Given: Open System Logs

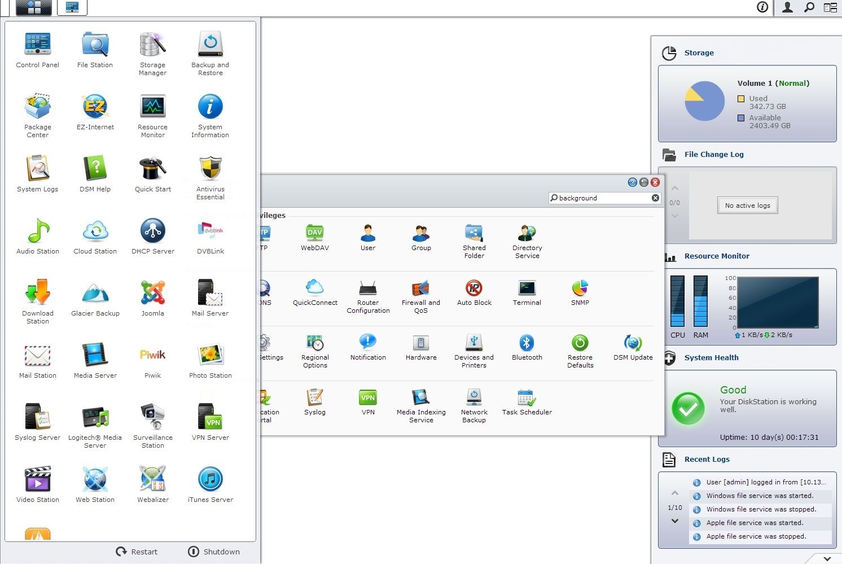Looking at the screenshot, I should (x=38, y=174).
